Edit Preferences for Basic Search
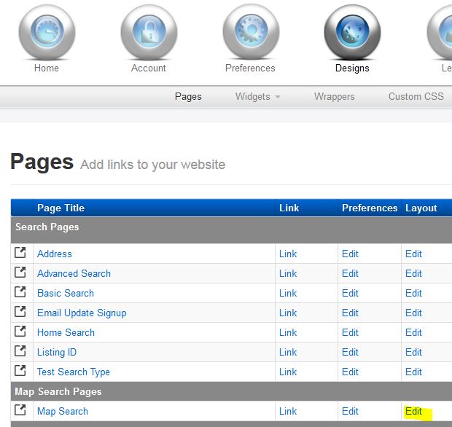The image size is (452, 427). 350,294
